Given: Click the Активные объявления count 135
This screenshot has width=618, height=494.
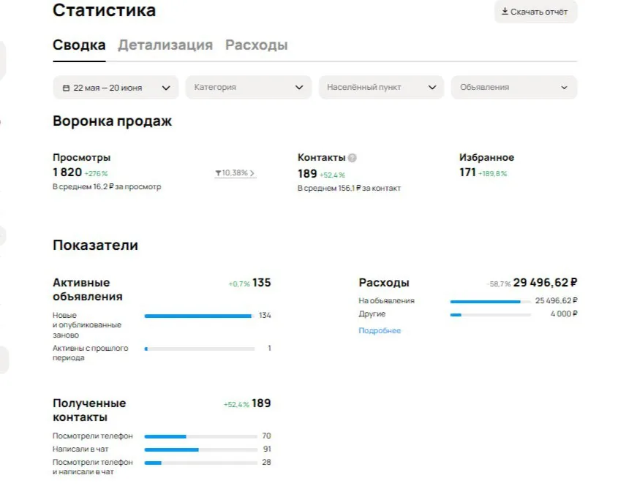Looking at the screenshot, I should tap(262, 283).
